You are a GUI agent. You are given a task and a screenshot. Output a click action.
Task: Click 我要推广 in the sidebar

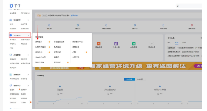coord(24,90)
